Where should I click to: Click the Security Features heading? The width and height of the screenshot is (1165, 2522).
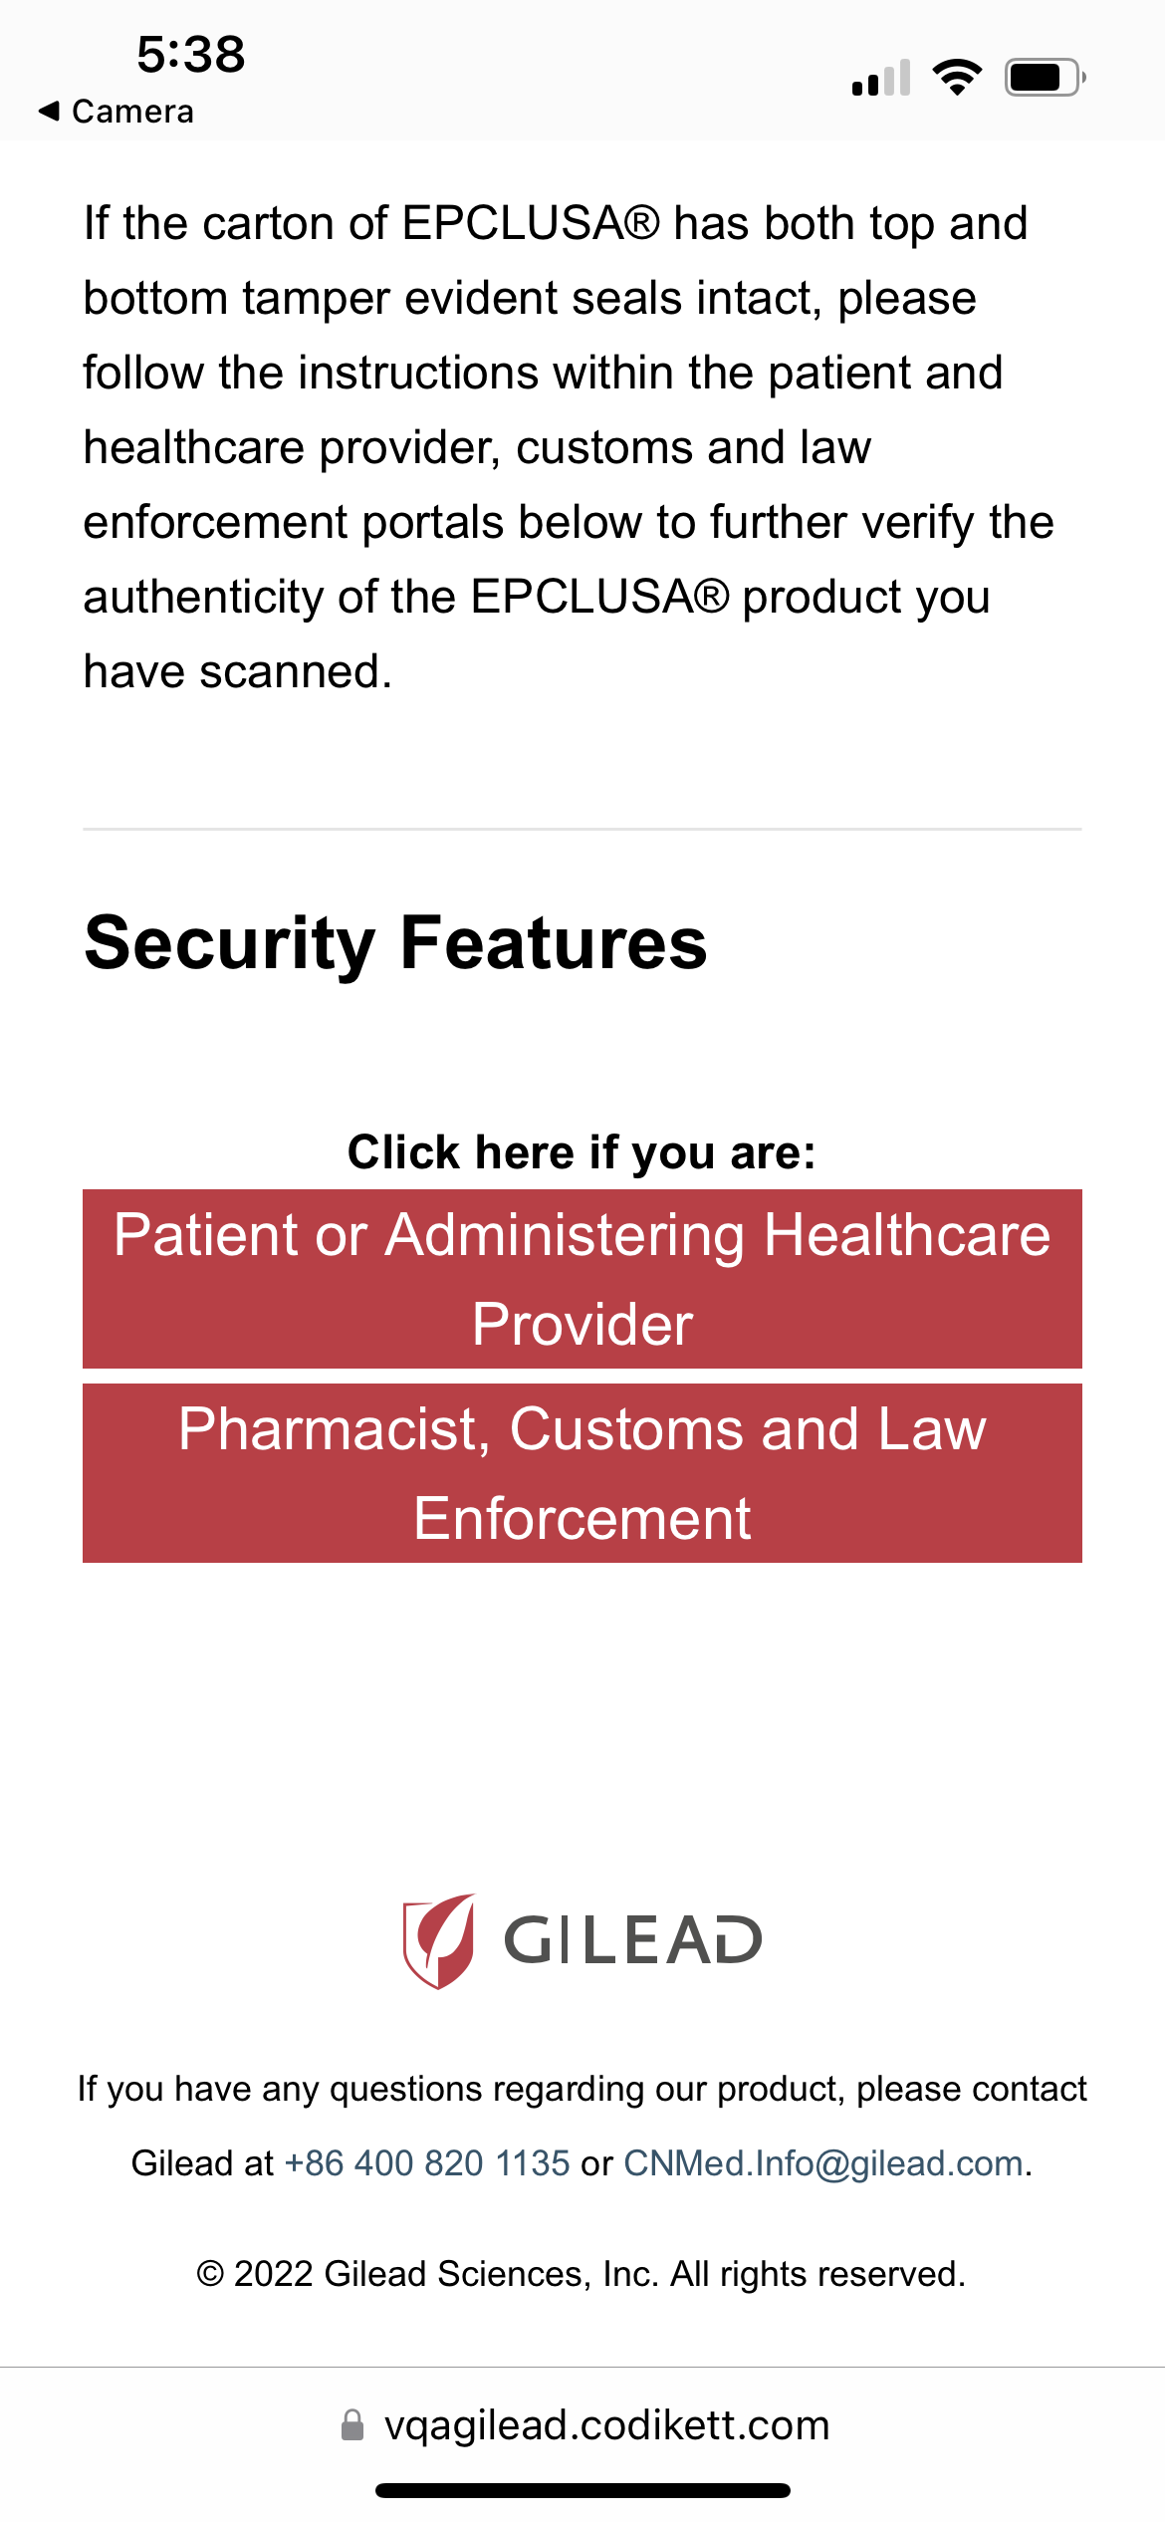395,942
